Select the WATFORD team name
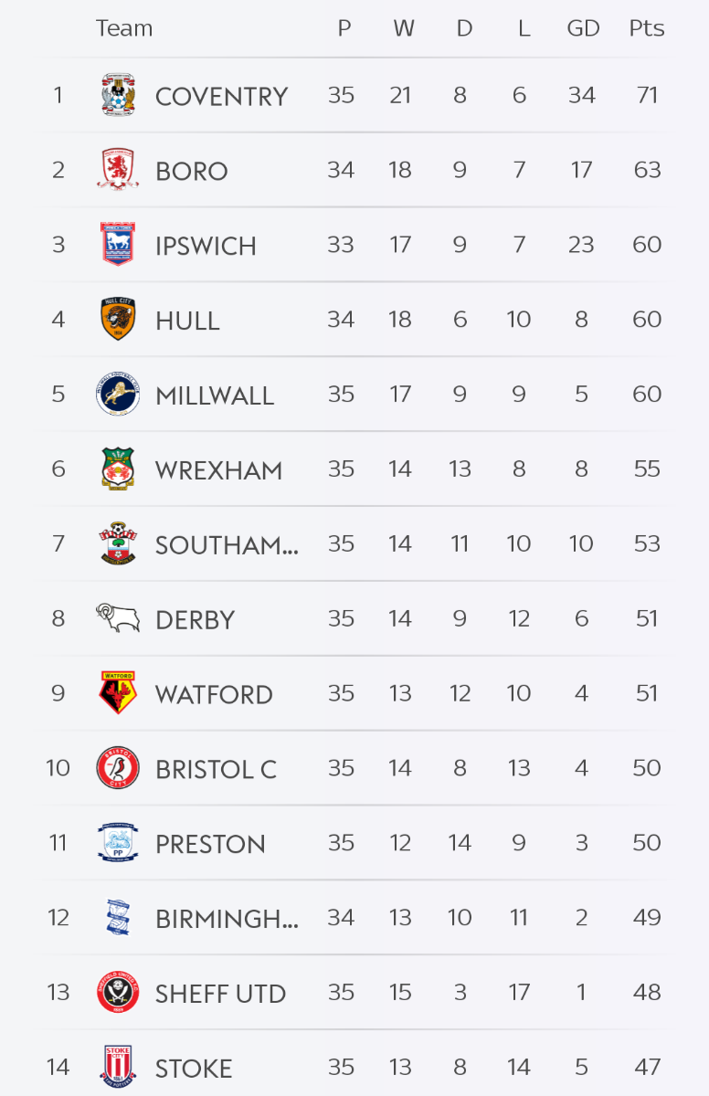The height and width of the screenshot is (1096, 709). pos(214,695)
